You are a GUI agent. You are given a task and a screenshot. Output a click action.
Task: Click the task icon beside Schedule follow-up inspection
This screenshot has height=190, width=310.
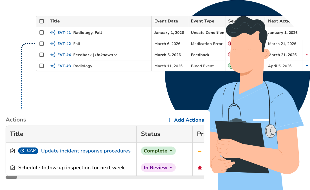click(x=12, y=168)
